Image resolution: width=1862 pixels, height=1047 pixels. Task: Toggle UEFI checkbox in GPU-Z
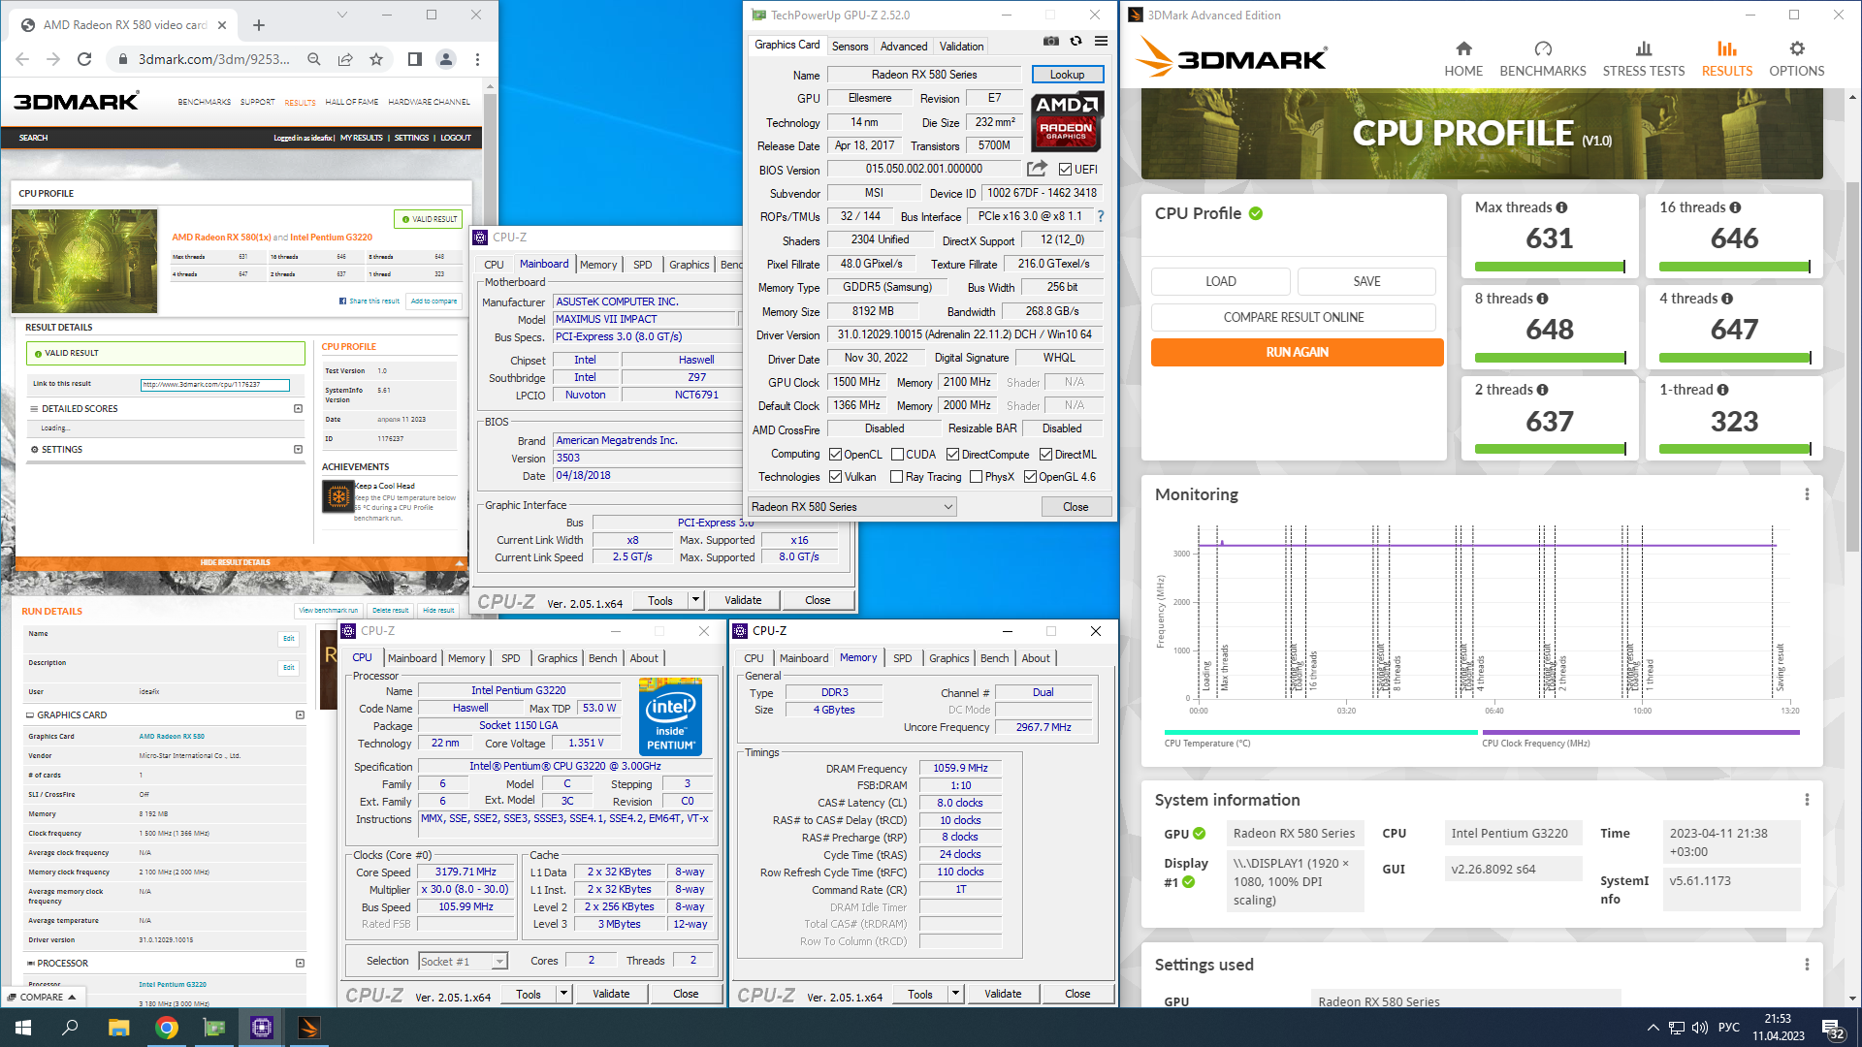(x=1065, y=170)
